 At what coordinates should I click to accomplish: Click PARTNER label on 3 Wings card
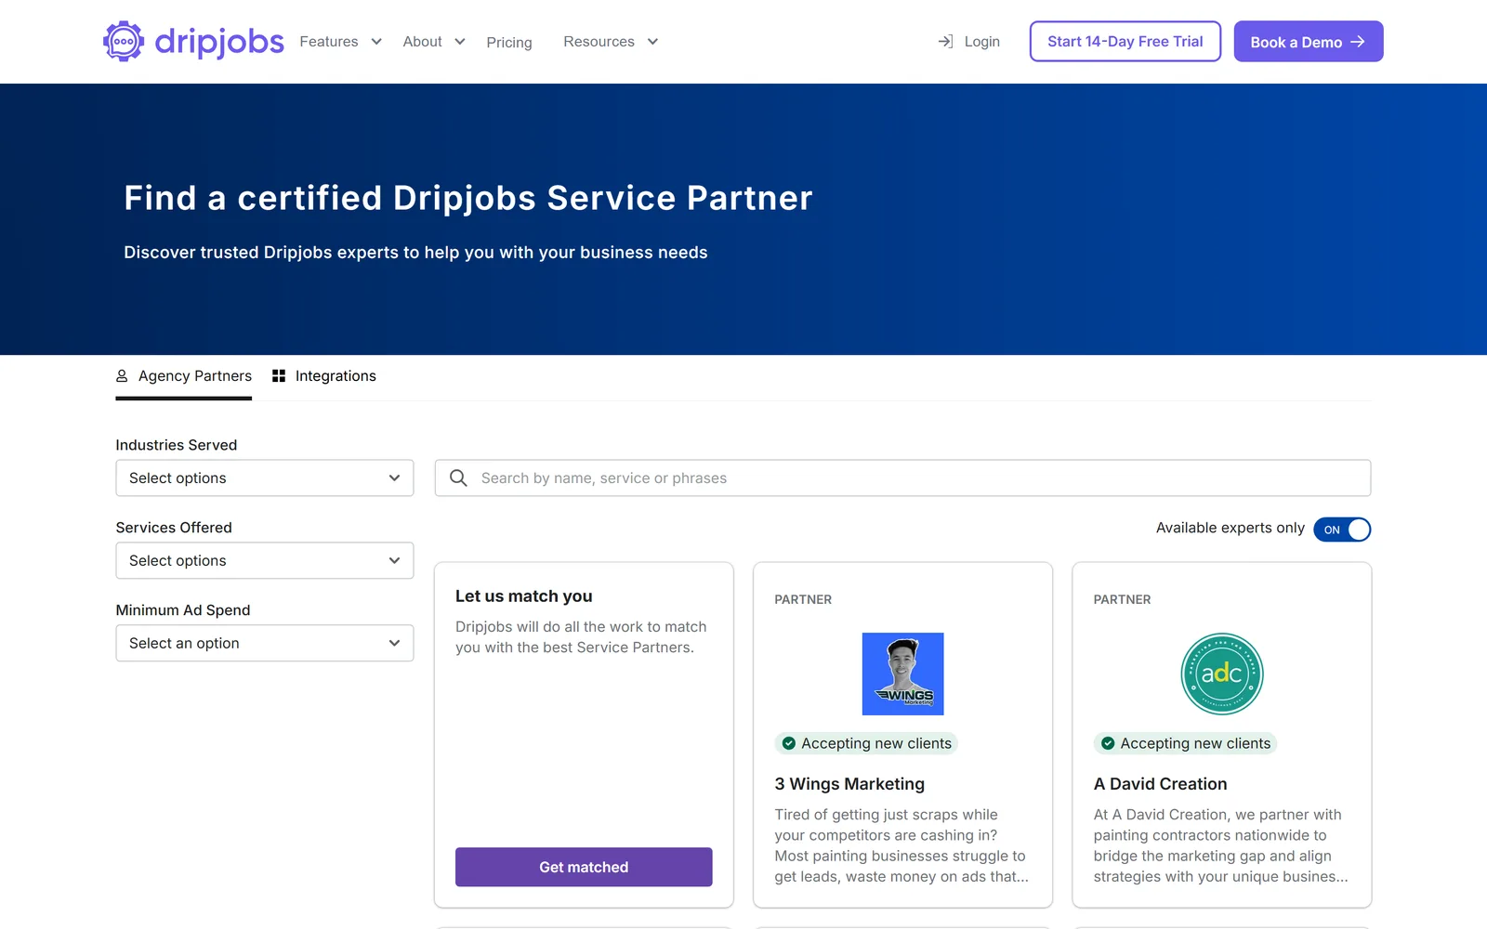(803, 599)
